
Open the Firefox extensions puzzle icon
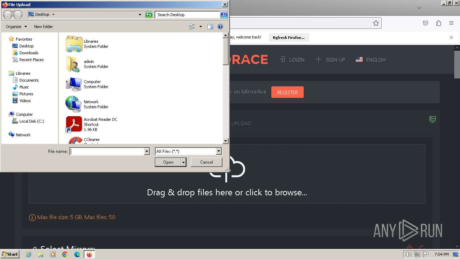(438, 23)
